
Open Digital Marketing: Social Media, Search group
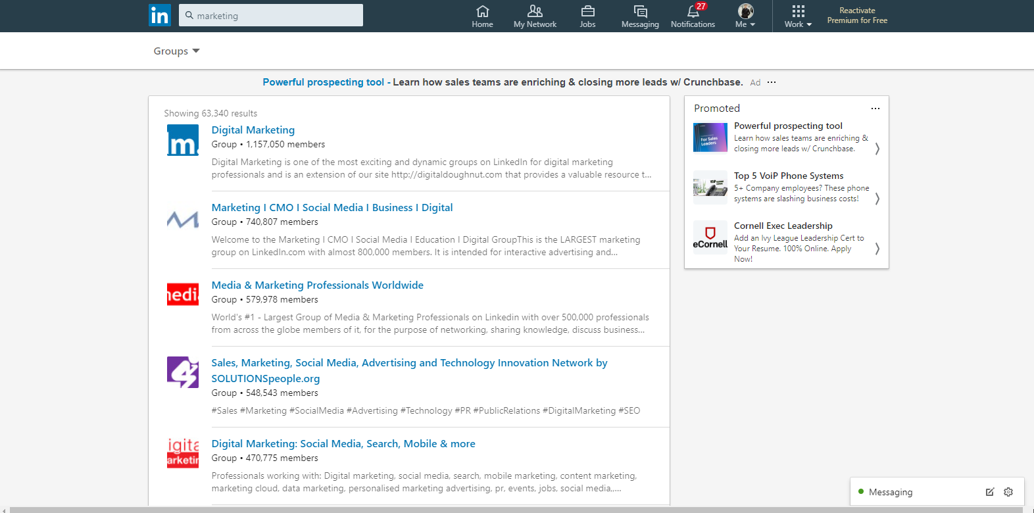[x=343, y=444]
